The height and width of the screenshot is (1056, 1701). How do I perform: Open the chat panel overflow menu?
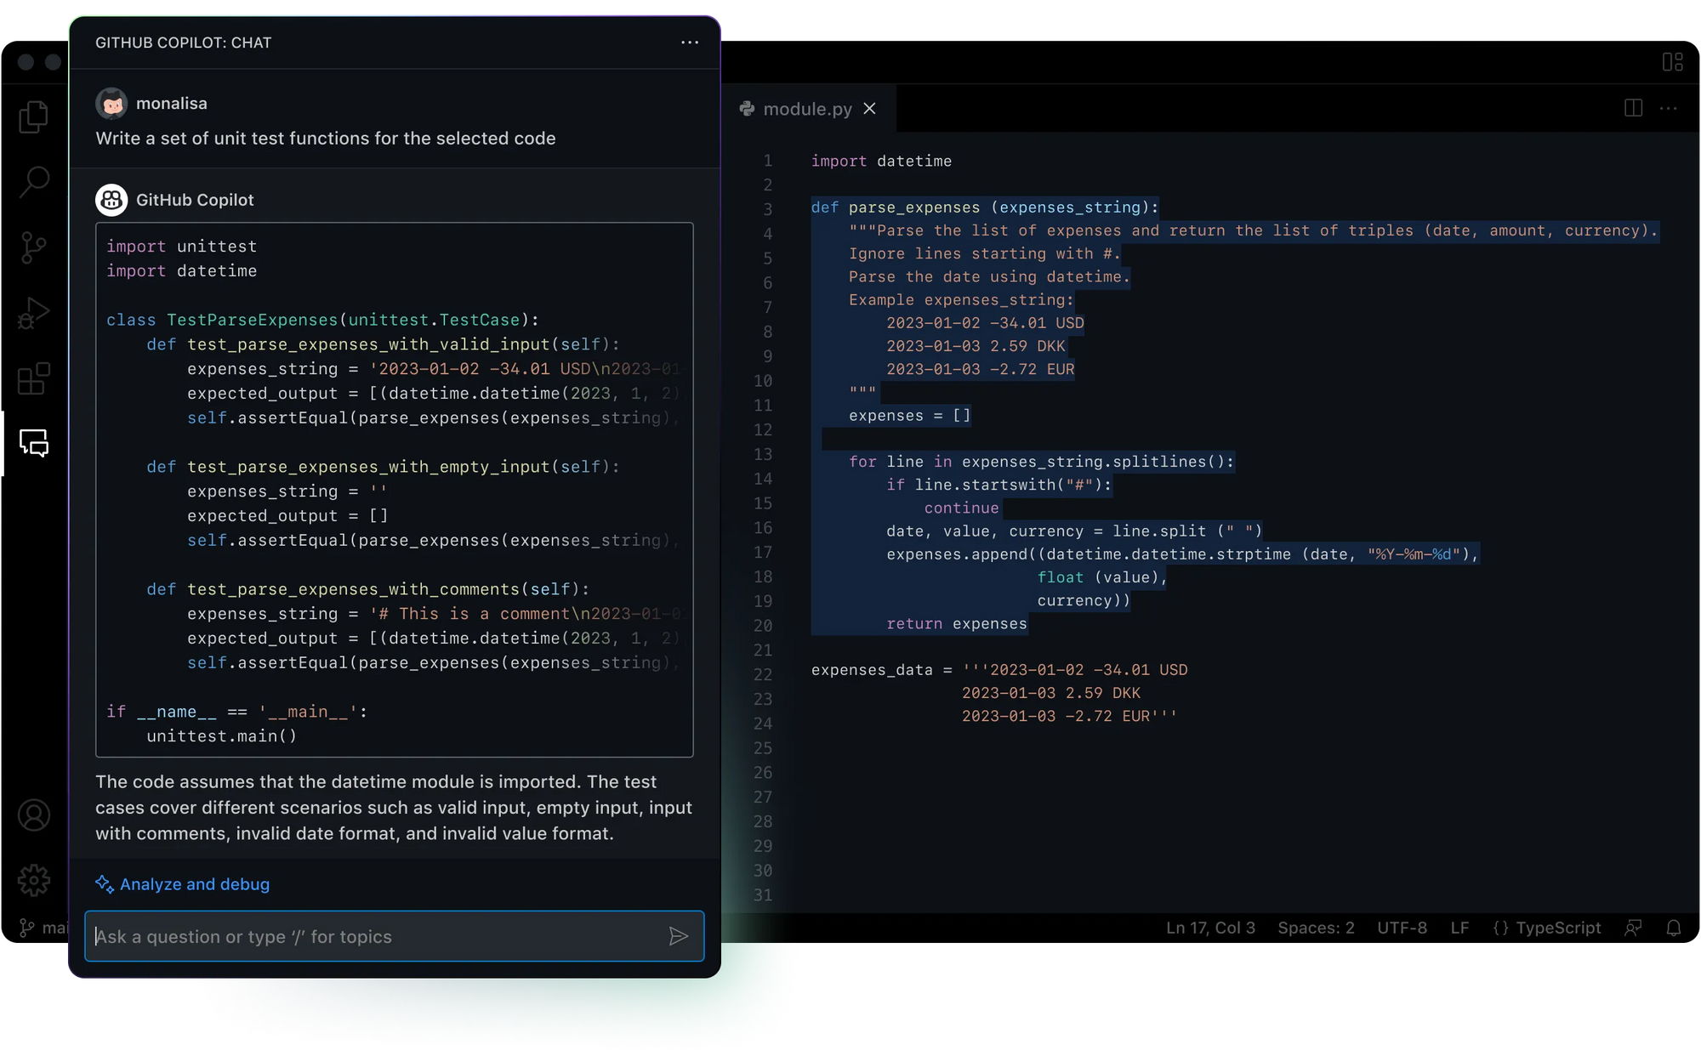689,43
